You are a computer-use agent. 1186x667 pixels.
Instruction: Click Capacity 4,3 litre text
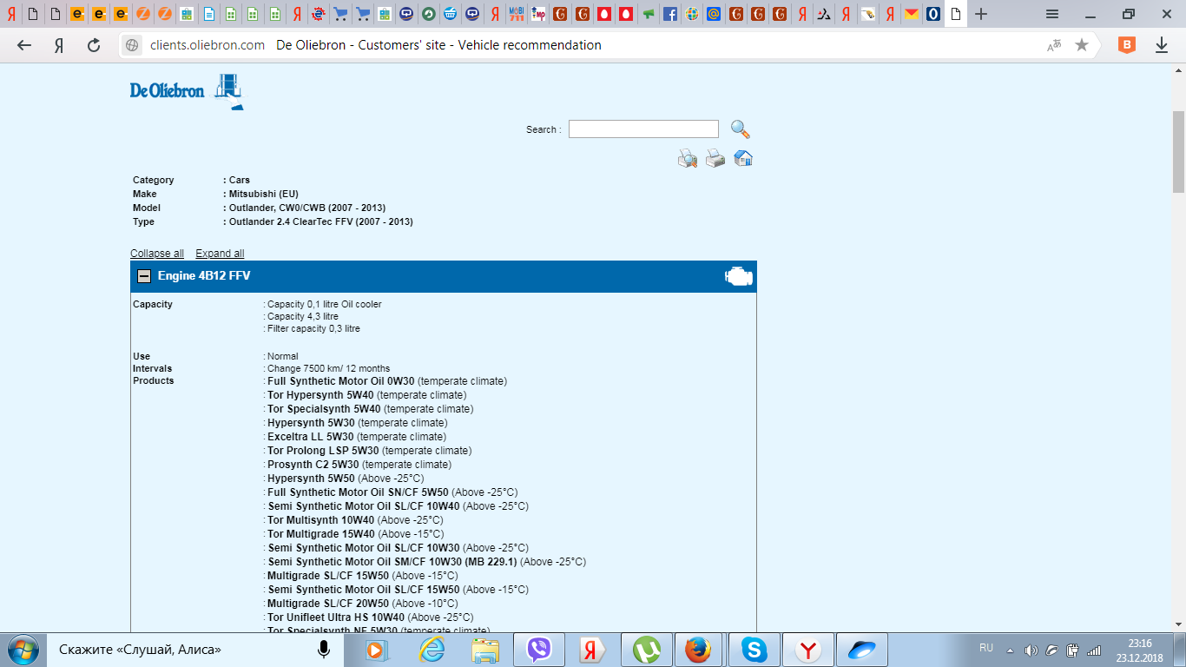coord(303,317)
